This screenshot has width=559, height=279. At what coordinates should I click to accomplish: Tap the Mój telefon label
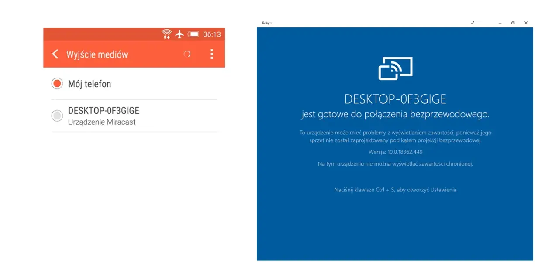[x=90, y=84]
